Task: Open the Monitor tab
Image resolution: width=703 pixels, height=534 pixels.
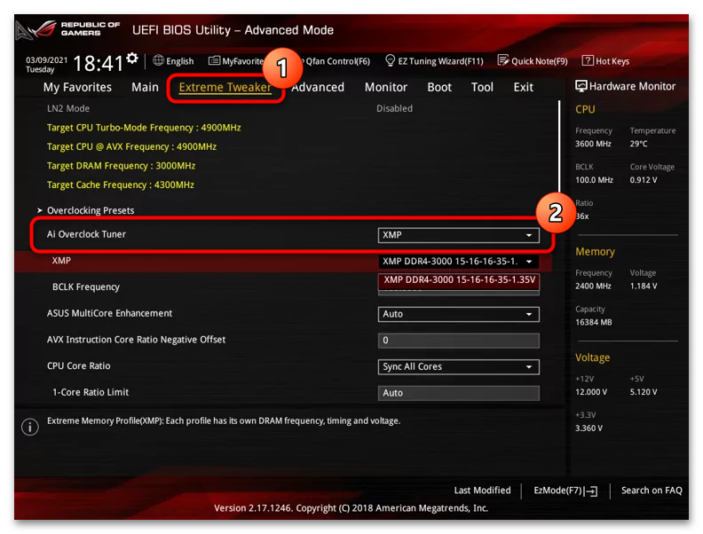Action: point(385,87)
